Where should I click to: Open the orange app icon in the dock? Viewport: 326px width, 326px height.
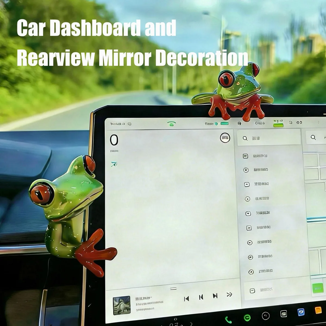(318, 310)
